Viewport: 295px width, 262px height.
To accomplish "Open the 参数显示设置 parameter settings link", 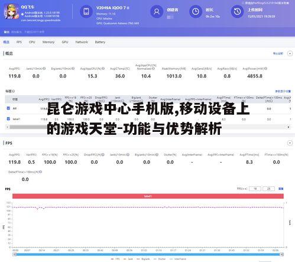I will click(283, 91).
